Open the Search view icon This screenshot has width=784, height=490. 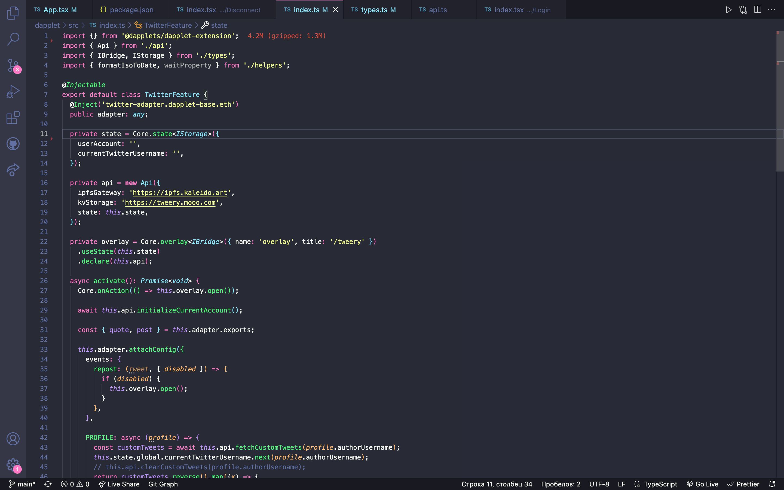tap(13, 39)
